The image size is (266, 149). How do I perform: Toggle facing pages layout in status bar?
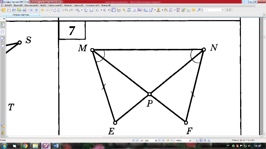205,141
